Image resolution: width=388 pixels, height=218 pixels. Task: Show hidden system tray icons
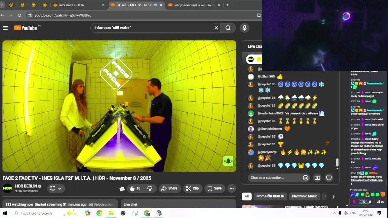point(334,213)
